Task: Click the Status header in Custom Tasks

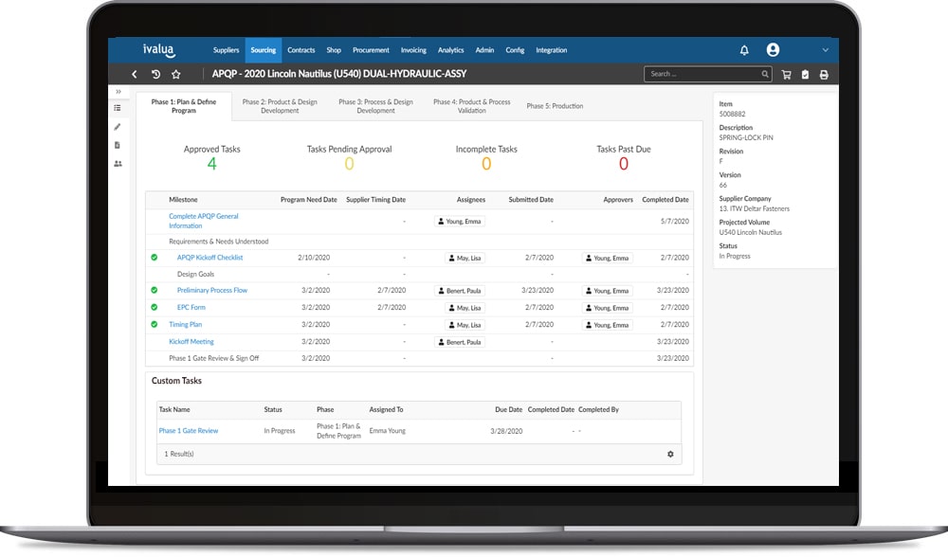Action: 273,409
